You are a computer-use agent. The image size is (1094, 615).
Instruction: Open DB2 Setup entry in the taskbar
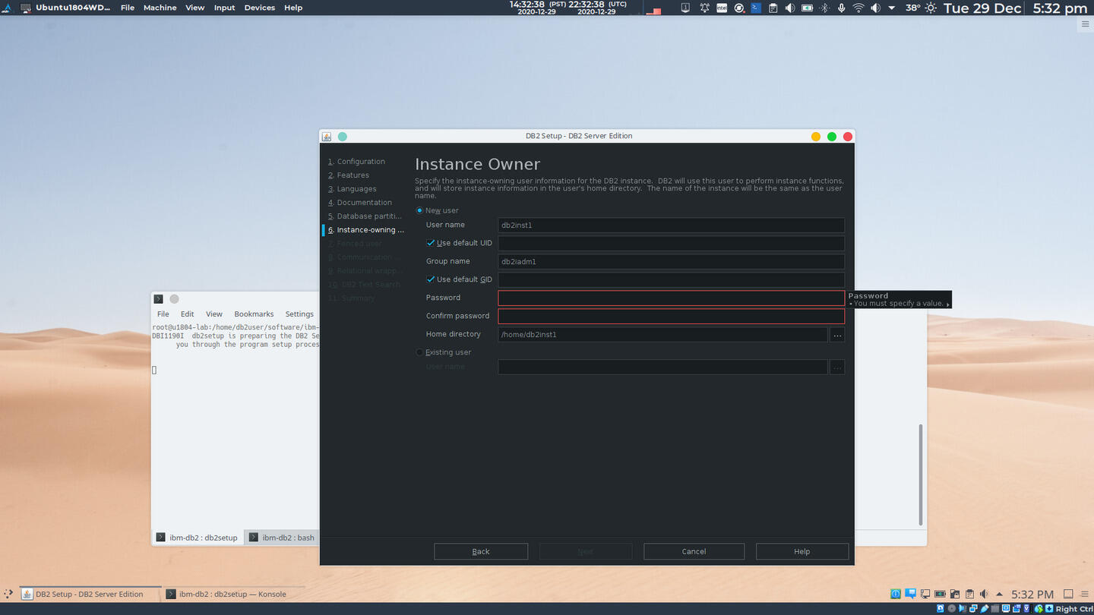(x=90, y=594)
